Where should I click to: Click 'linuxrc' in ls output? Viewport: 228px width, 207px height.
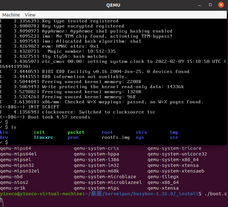coord(44,137)
